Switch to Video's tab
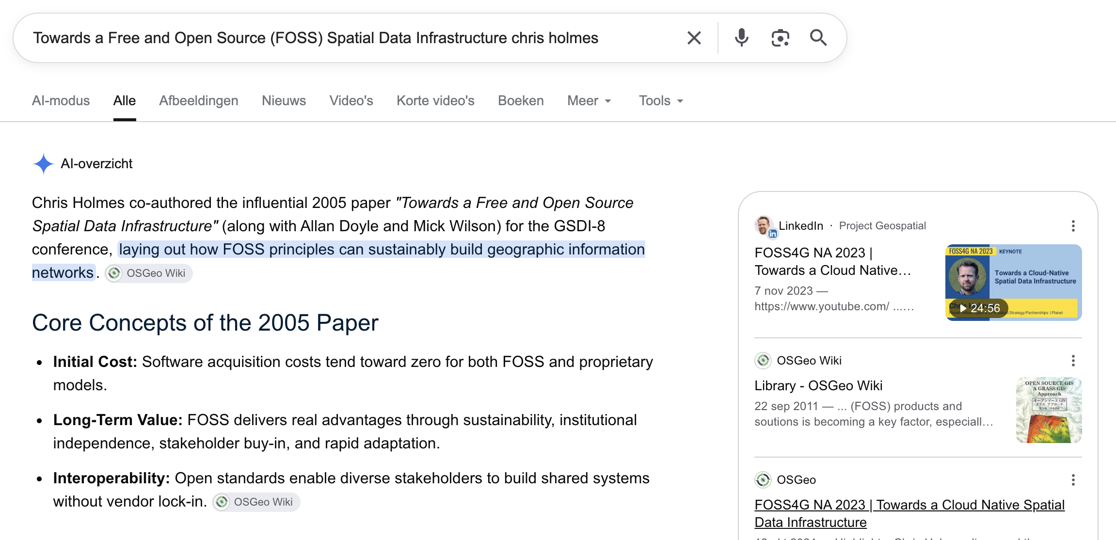Screen dimensions: 1116x540 coord(351,101)
